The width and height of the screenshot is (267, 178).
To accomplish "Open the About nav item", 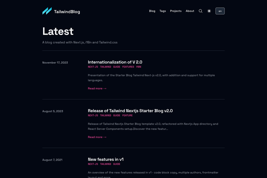I will pyautogui.click(x=190, y=11).
